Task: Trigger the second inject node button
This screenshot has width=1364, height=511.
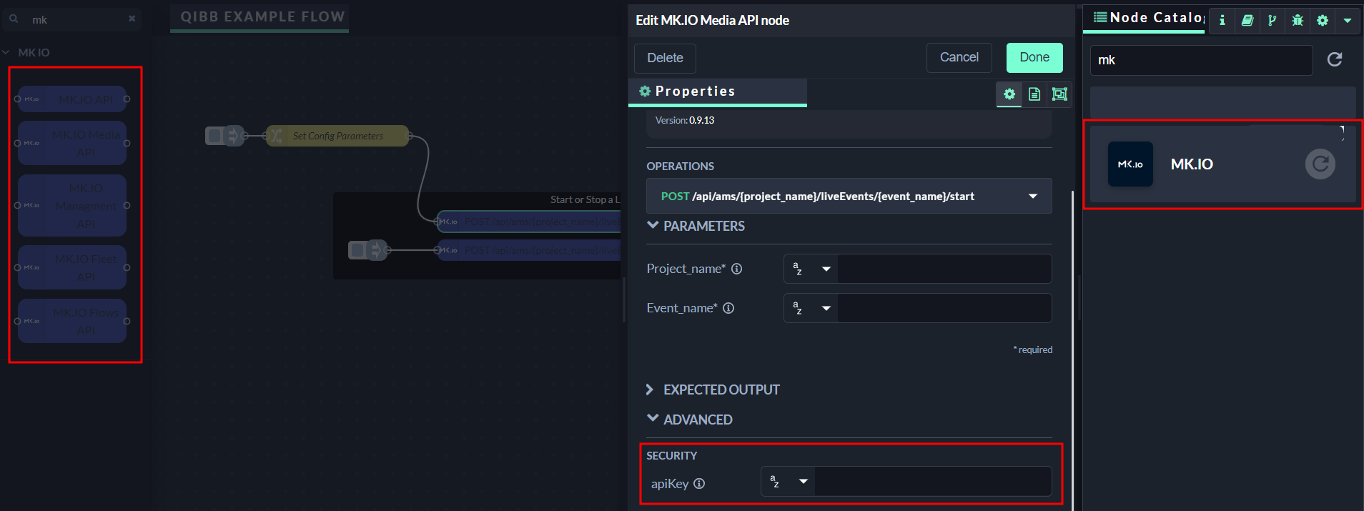Action: point(357,250)
